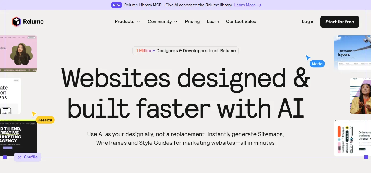
Task: Expand the Community dropdown chevron
Action: pyautogui.click(x=176, y=22)
